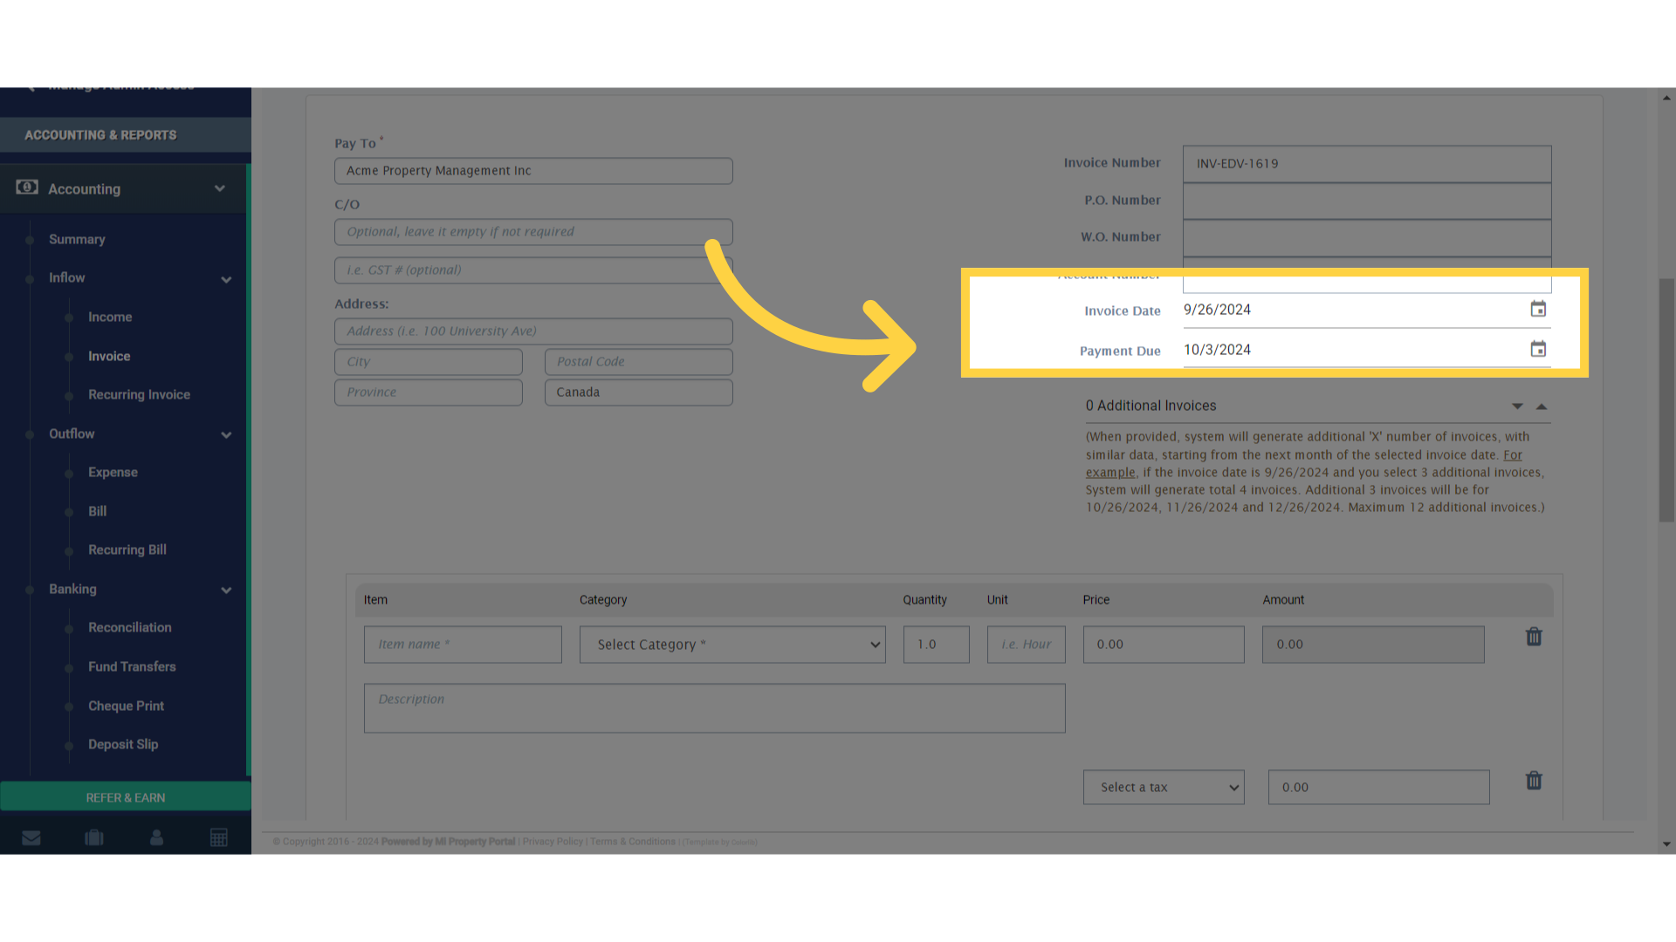Click the page vertical scrollbar thumb
1676x942 pixels.
(x=1666, y=400)
